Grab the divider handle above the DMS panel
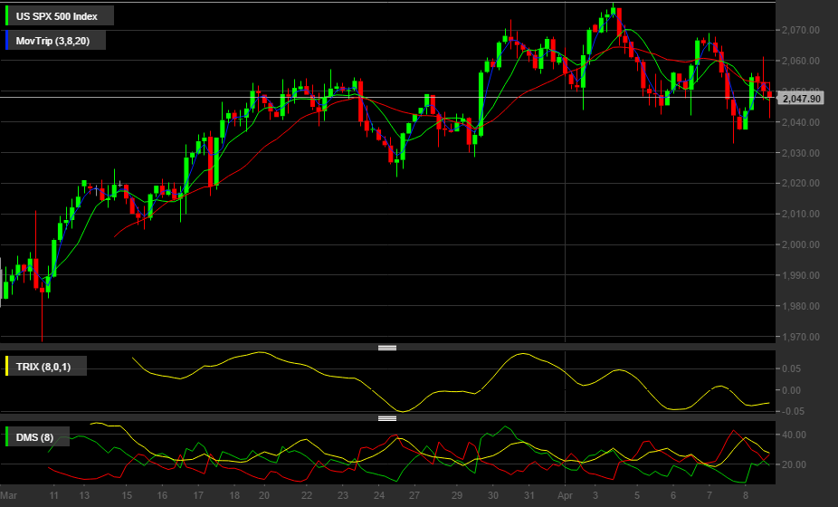The image size is (838, 507). pos(387,418)
